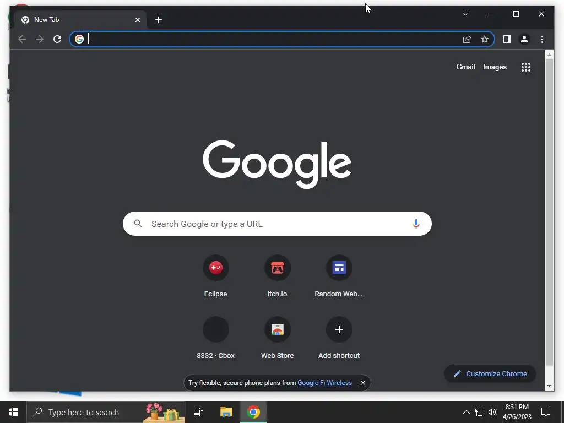Dismiss the Google Fi Wireless promo

coord(363,383)
